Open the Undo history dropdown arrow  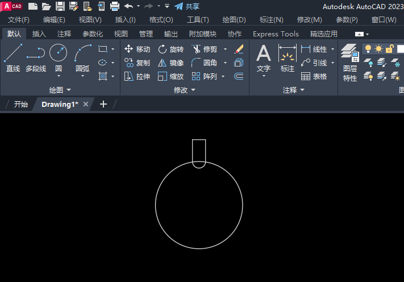138,6
